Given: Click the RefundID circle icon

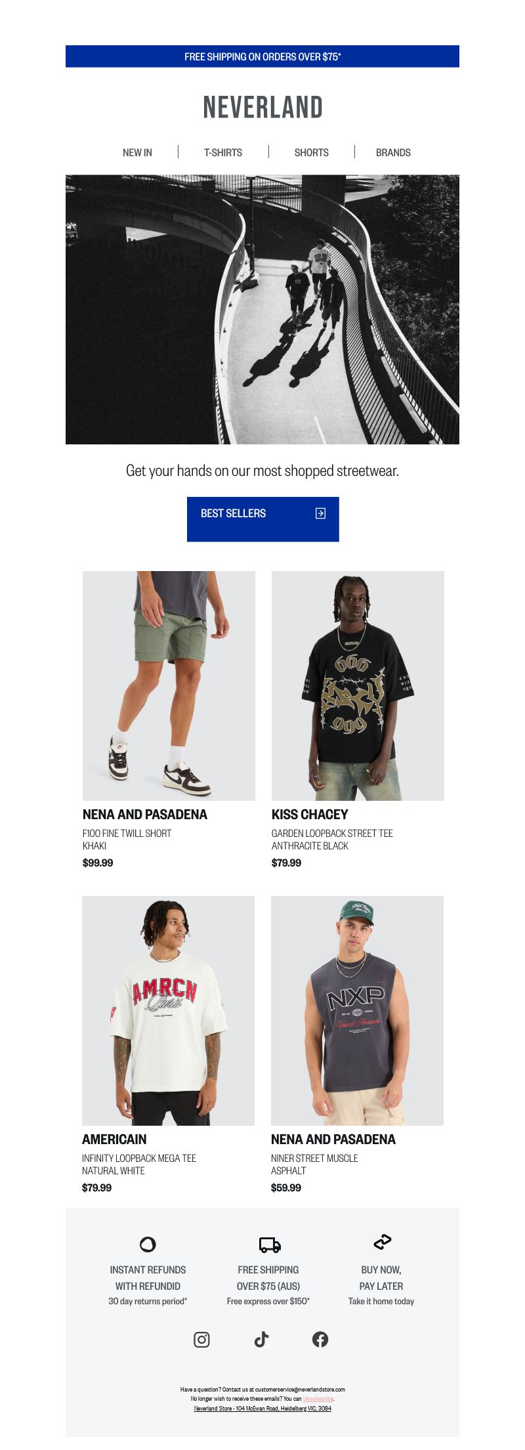Looking at the screenshot, I should (148, 1244).
